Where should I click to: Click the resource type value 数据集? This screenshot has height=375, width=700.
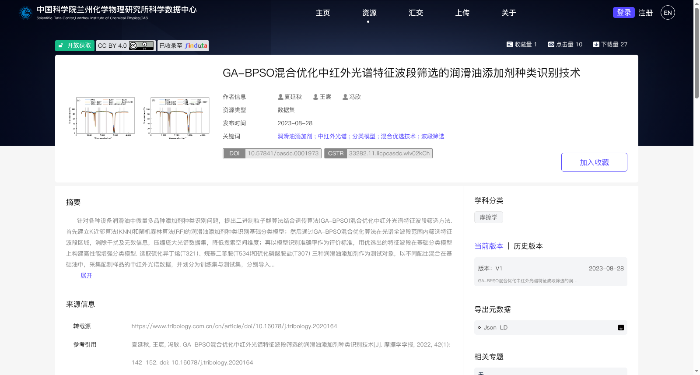(x=286, y=110)
